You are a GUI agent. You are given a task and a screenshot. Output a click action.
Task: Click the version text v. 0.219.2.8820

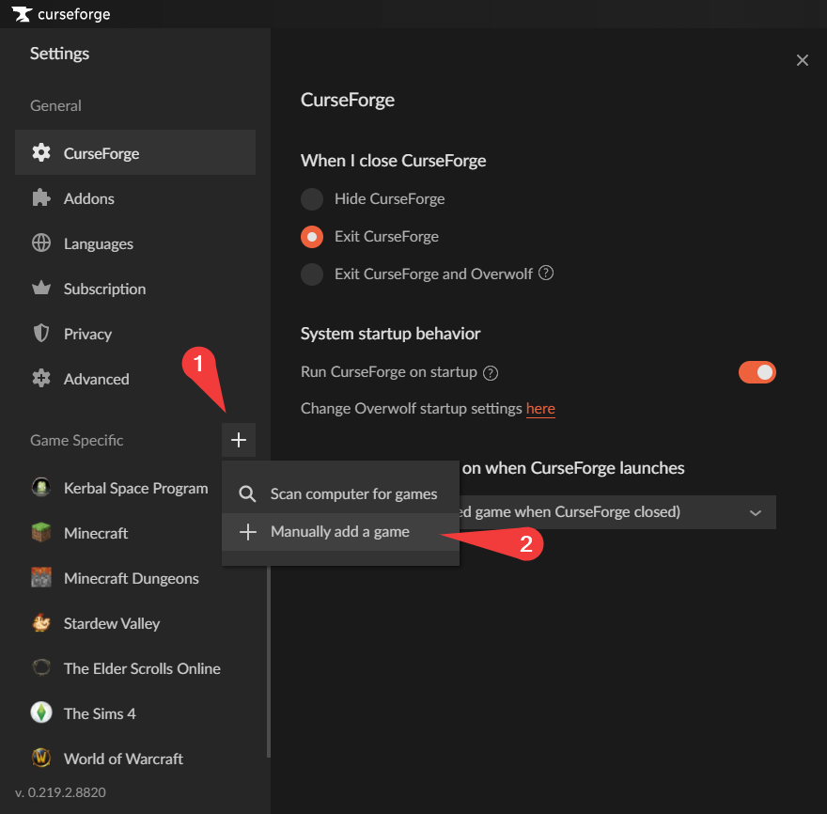60,792
